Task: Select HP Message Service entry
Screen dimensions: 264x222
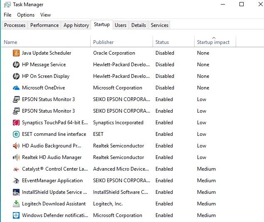Action: 44,65
